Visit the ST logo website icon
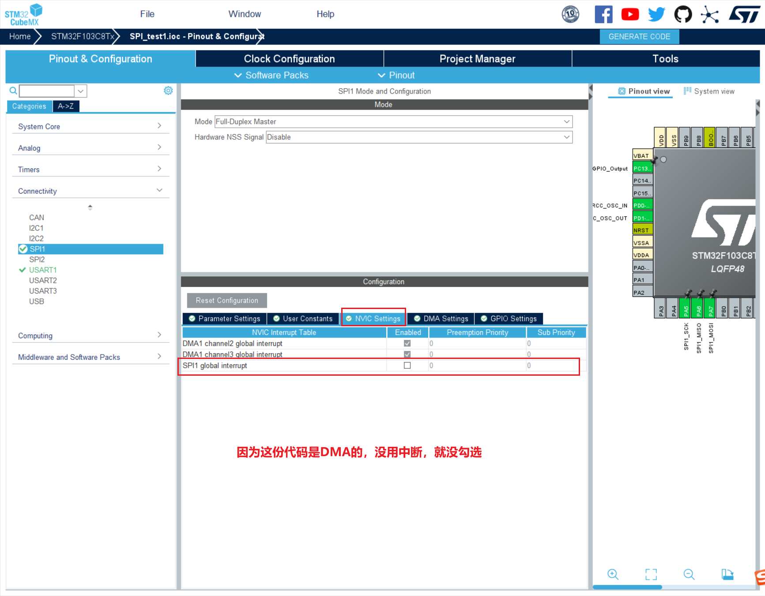 (744, 14)
